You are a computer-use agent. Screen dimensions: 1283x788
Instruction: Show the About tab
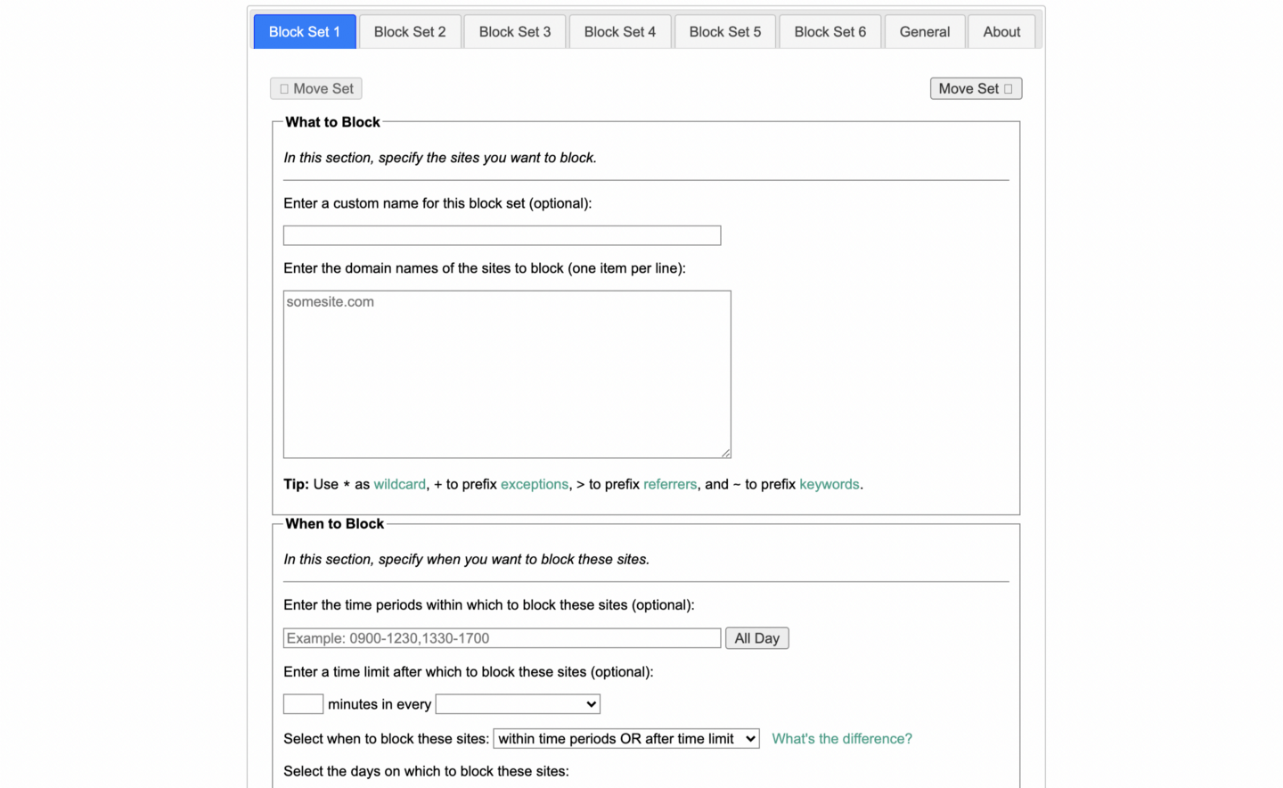(x=1001, y=32)
